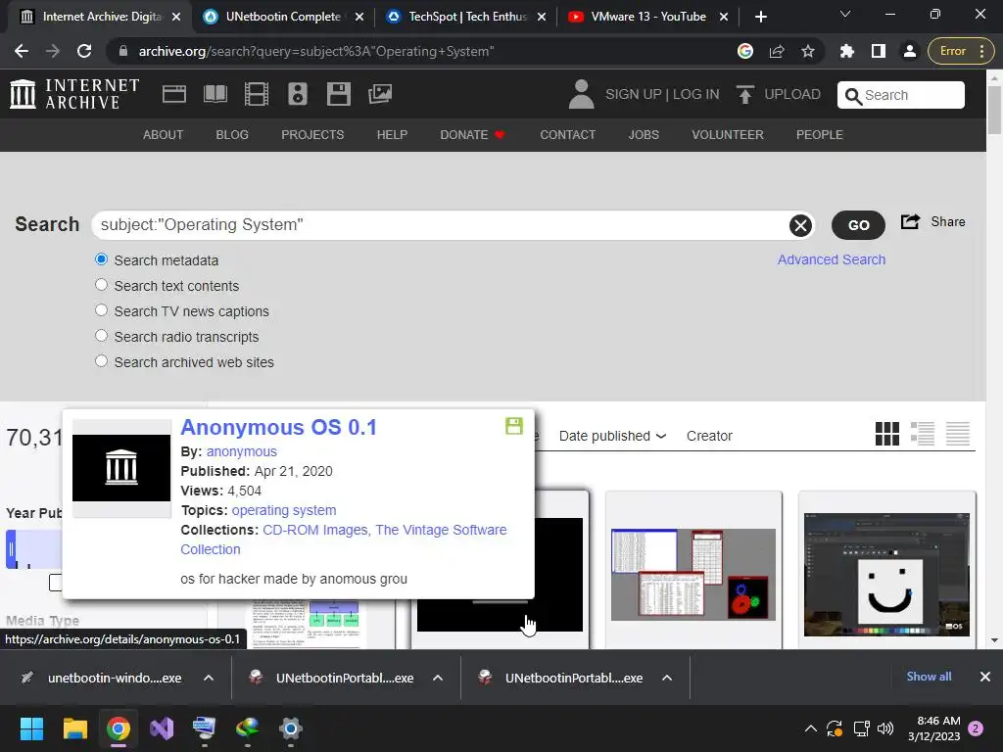Viewport: 1003px width, 752px height.
Task: Open the BLOG menu item
Action: point(232,135)
